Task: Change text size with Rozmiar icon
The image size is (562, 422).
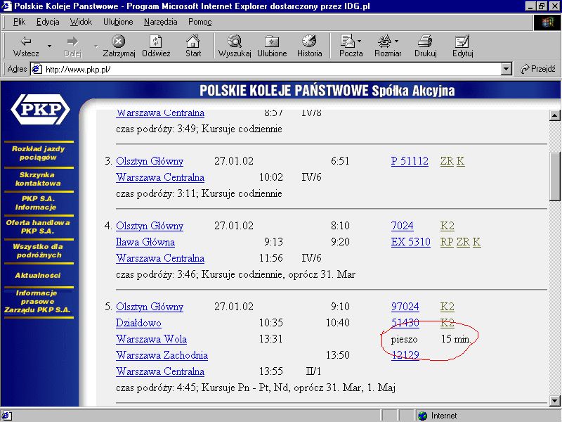Action: [x=384, y=41]
